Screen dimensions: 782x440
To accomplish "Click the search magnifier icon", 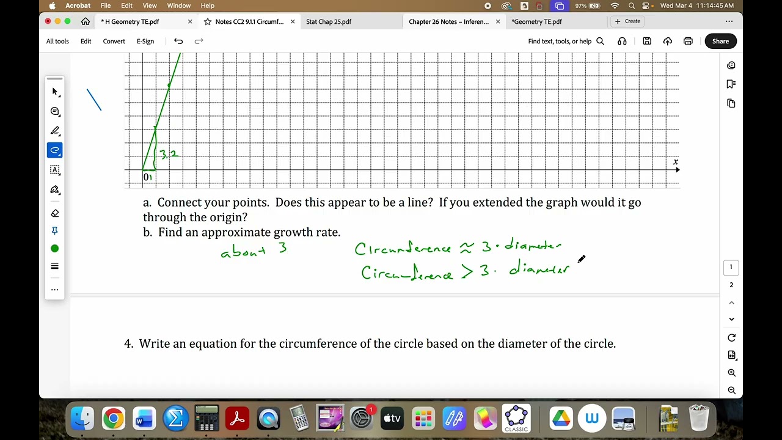I will coord(600,41).
